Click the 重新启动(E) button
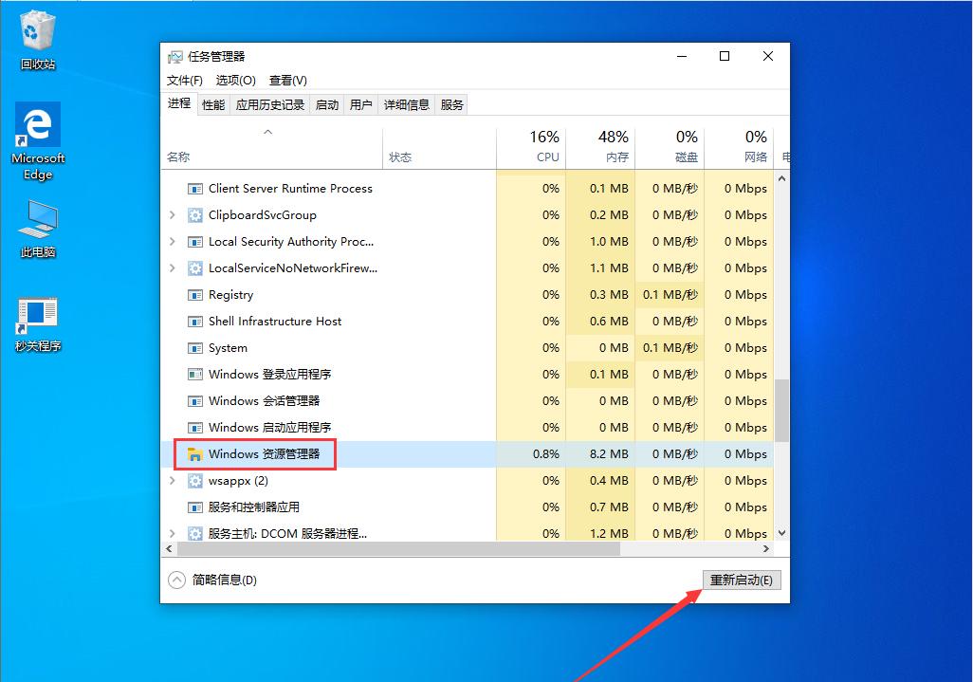Screen dimensions: 973x682 (x=742, y=580)
